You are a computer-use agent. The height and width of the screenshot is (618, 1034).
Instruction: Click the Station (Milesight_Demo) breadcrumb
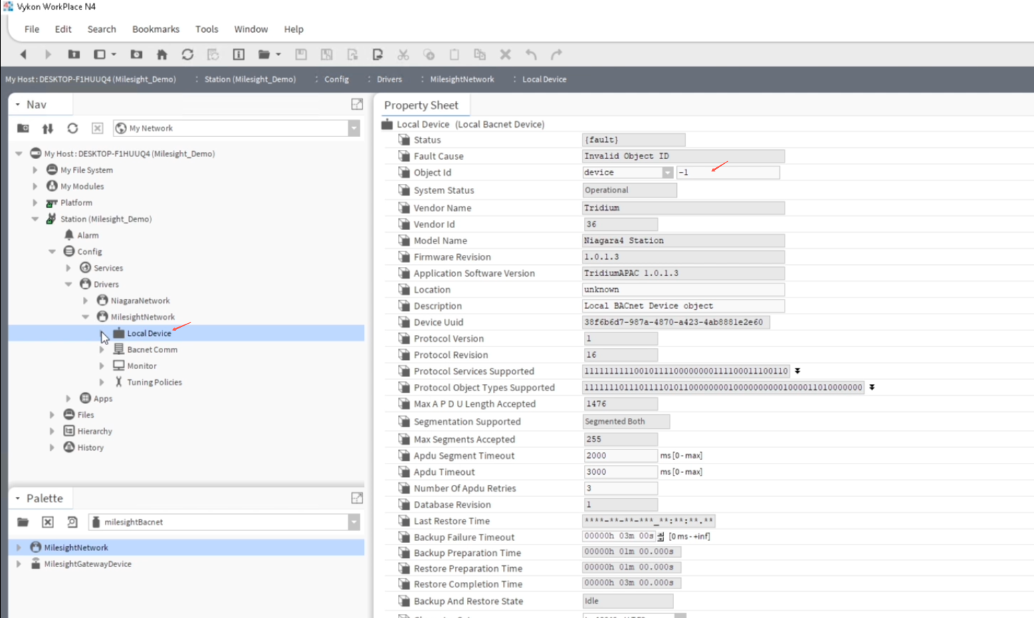pyautogui.click(x=250, y=80)
